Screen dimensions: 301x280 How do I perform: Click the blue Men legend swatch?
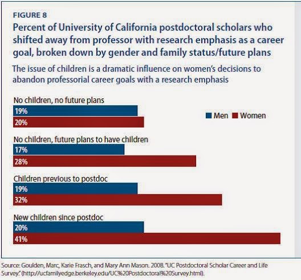(x=209, y=116)
